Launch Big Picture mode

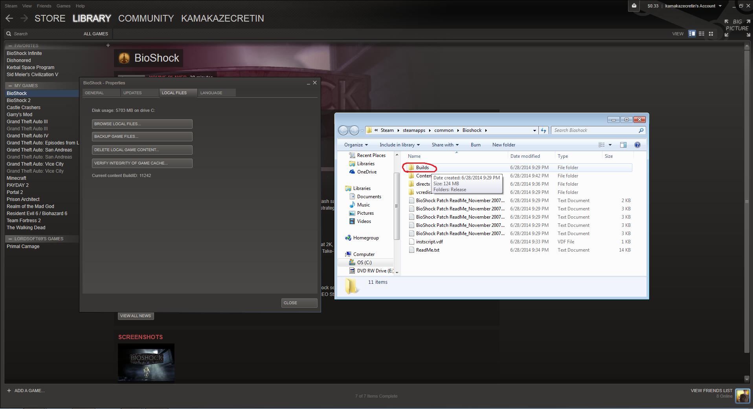[737, 28]
